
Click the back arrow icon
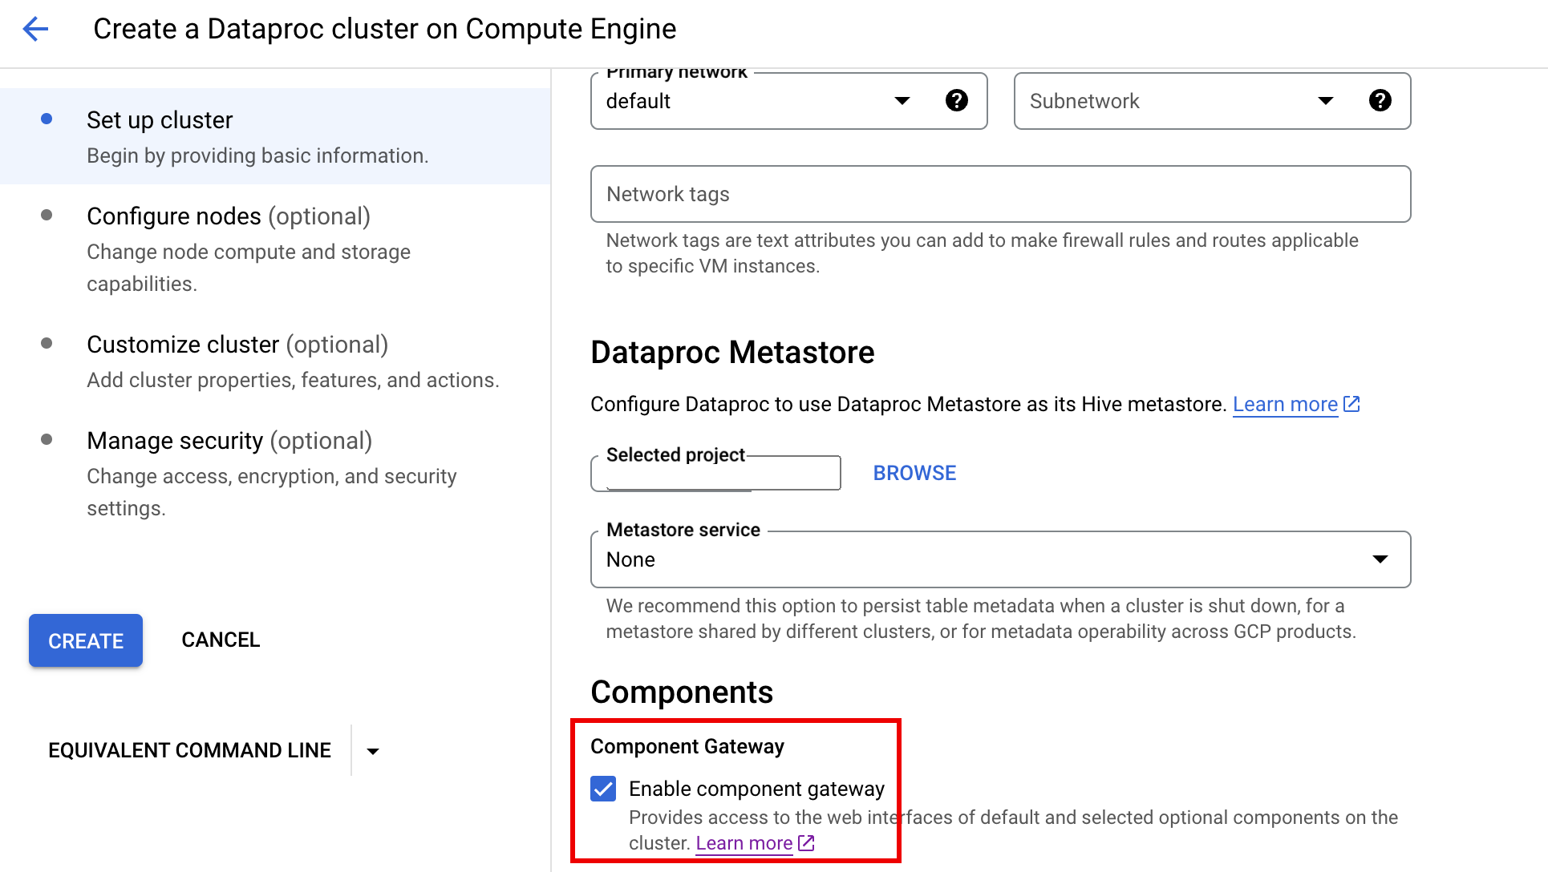(x=35, y=30)
